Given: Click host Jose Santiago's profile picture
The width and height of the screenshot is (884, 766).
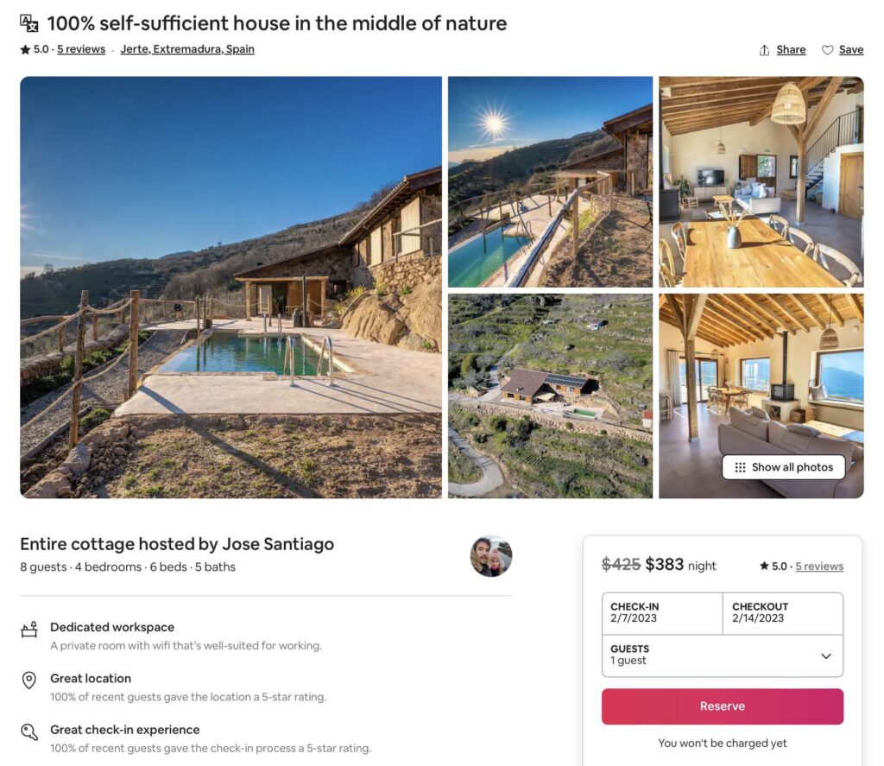Looking at the screenshot, I should coord(490,556).
